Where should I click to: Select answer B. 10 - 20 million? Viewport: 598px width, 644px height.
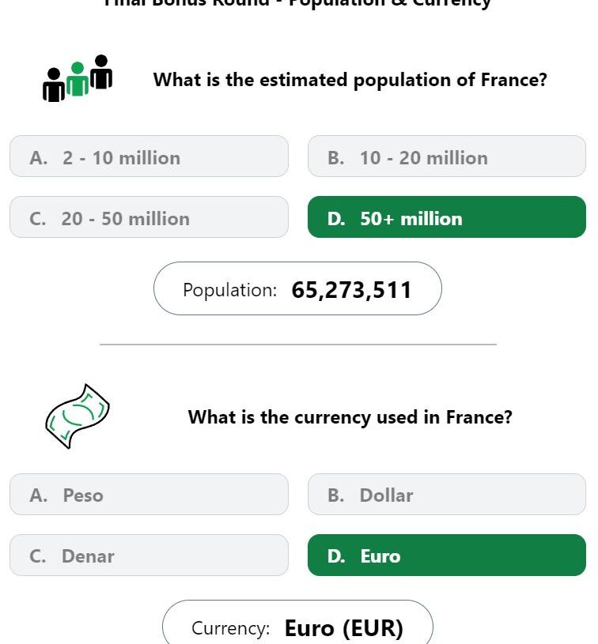(x=447, y=156)
